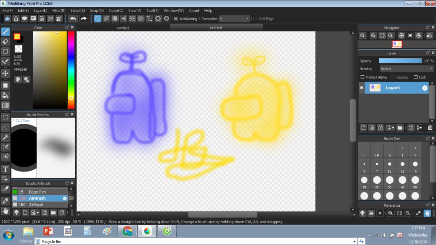The width and height of the screenshot is (436, 245).
Task: Open AirBrush 300 brush settings gear
Action: click(65, 198)
